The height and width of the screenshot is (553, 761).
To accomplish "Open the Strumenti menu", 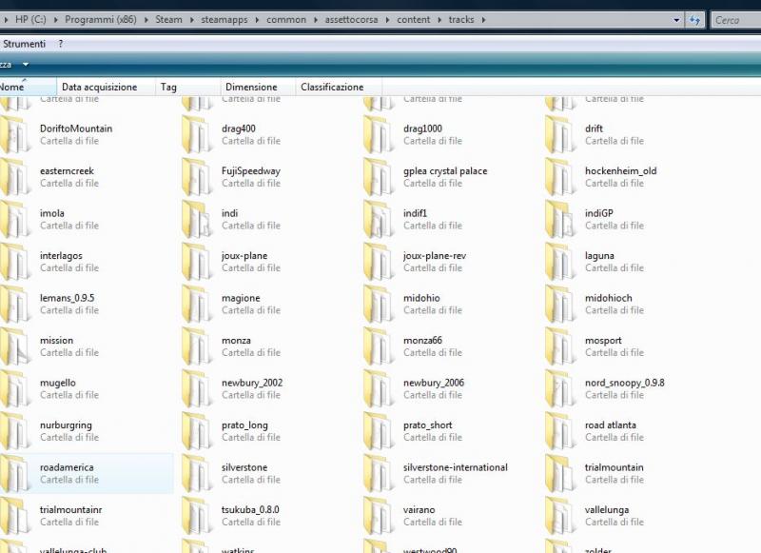I will [24, 44].
